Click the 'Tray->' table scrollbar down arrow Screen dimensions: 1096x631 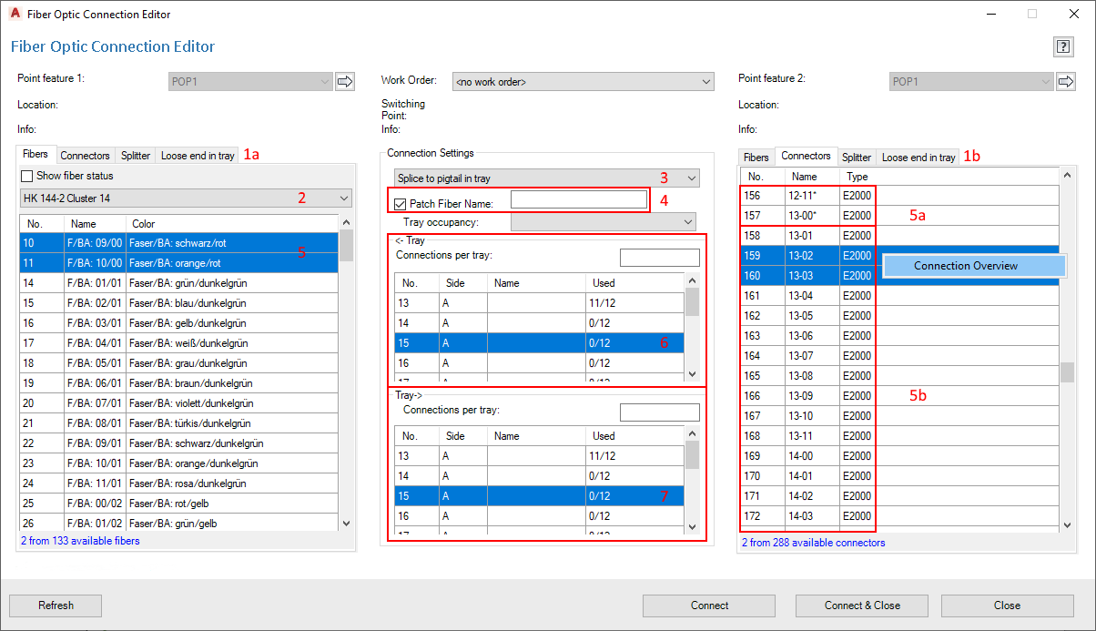692,527
